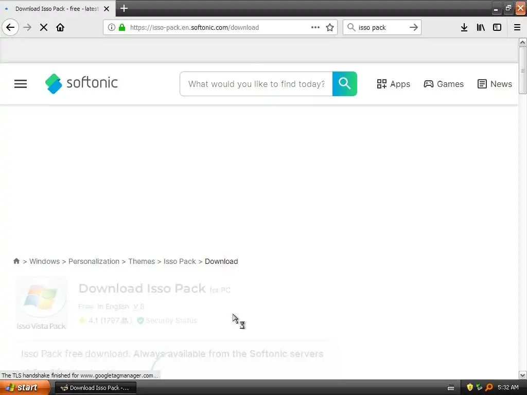Image resolution: width=527 pixels, height=395 pixels.
Task: Click the breadcrumb home icon
Action: 16,261
